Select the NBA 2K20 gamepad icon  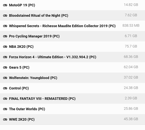(5, 47)
